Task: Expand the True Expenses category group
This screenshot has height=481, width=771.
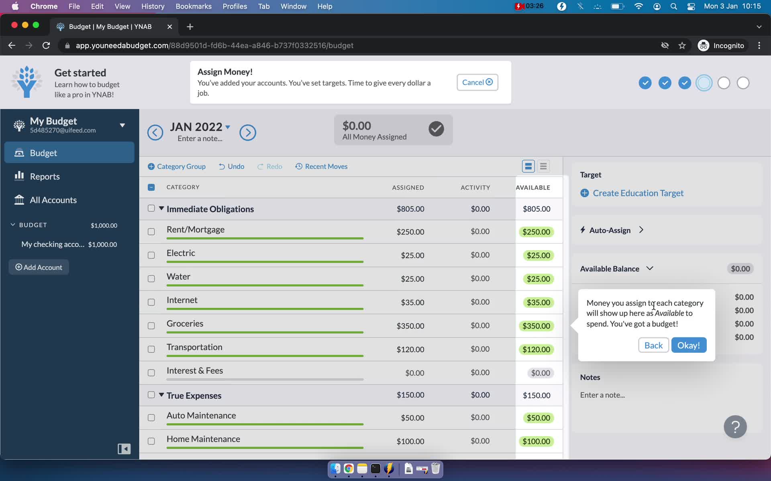Action: (161, 394)
